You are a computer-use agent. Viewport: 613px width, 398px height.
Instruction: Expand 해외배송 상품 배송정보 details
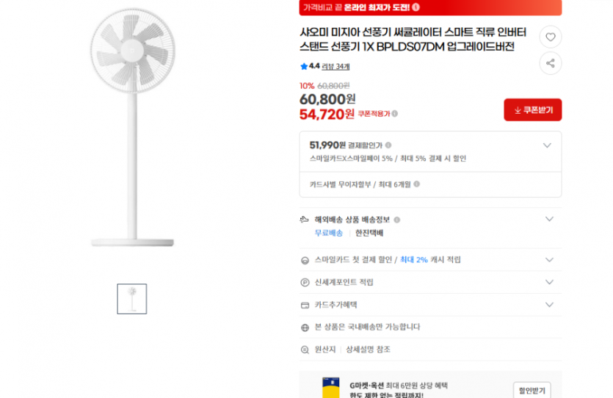(x=549, y=219)
